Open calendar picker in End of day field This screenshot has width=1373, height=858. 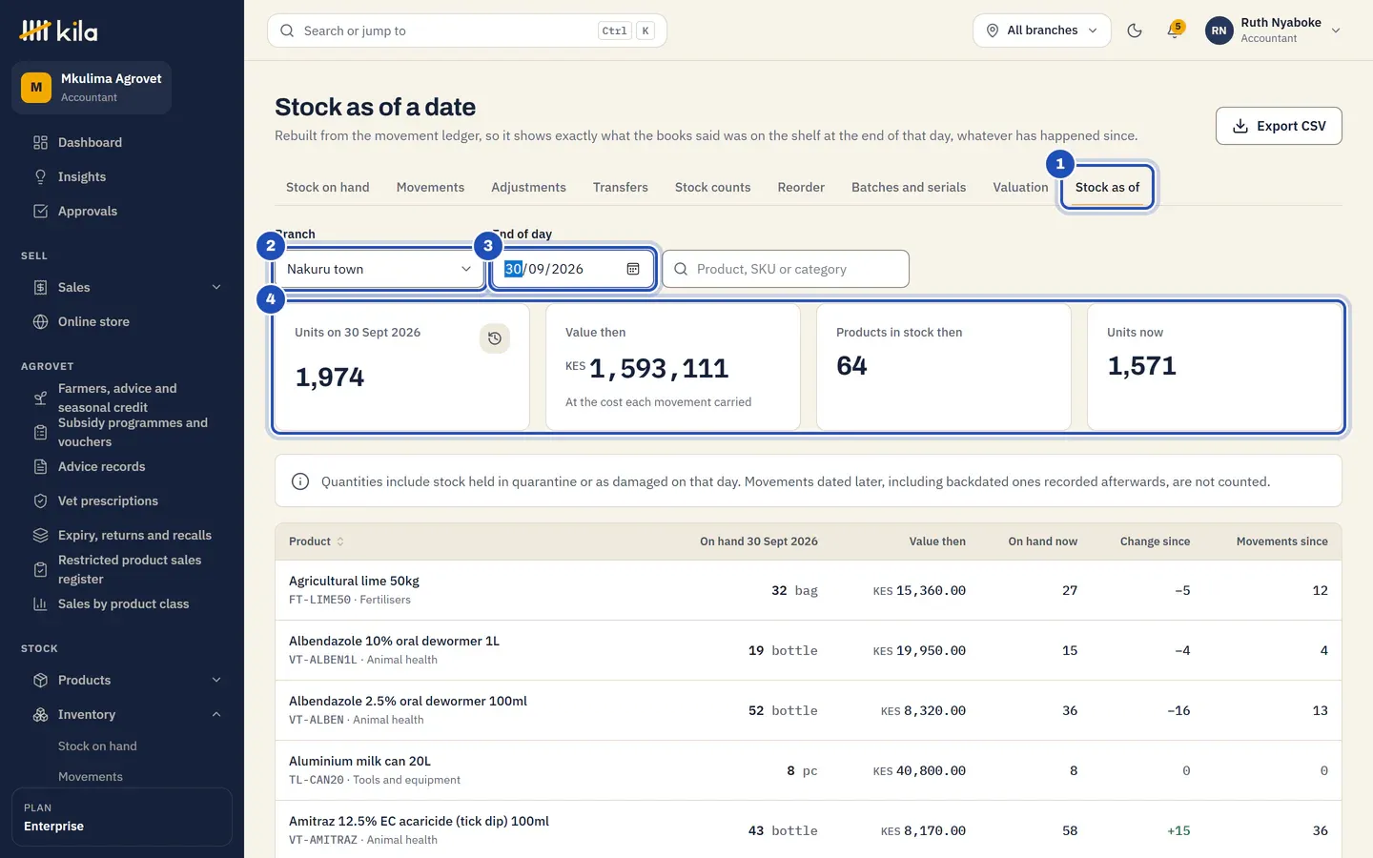coord(633,269)
